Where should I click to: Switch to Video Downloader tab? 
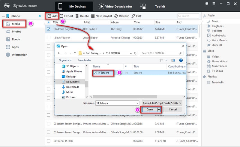click(x=115, y=6)
